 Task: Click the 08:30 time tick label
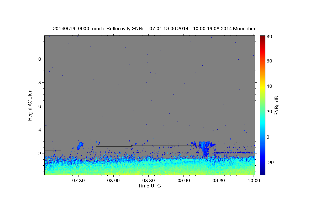point(148,181)
